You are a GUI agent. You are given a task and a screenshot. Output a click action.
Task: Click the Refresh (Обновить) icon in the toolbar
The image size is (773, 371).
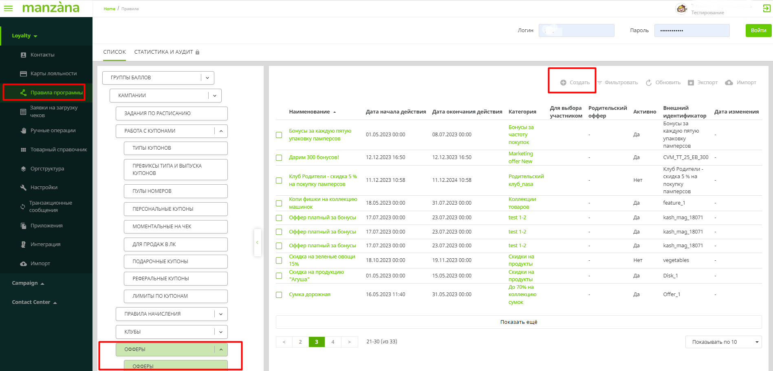(x=649, y=83)
